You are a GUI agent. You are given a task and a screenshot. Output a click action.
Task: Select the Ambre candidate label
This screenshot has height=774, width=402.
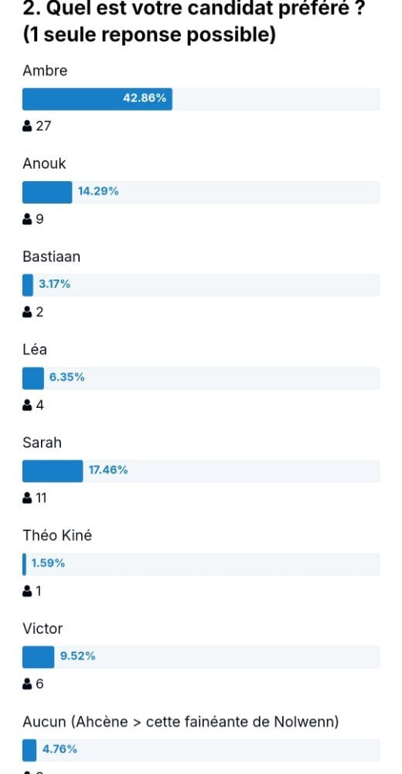45,70
